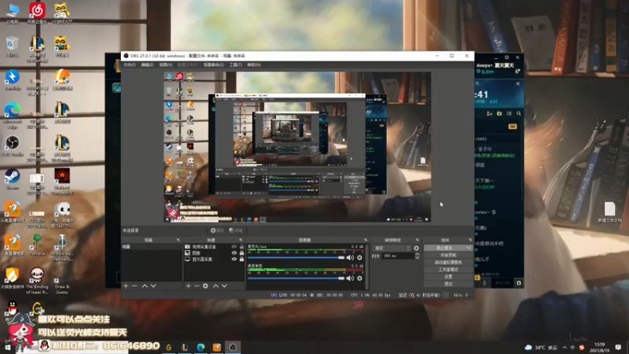The width and height of the screenshot is (629, 354).
Task: Select the 视频采集设备 source row
Action: 214,247
